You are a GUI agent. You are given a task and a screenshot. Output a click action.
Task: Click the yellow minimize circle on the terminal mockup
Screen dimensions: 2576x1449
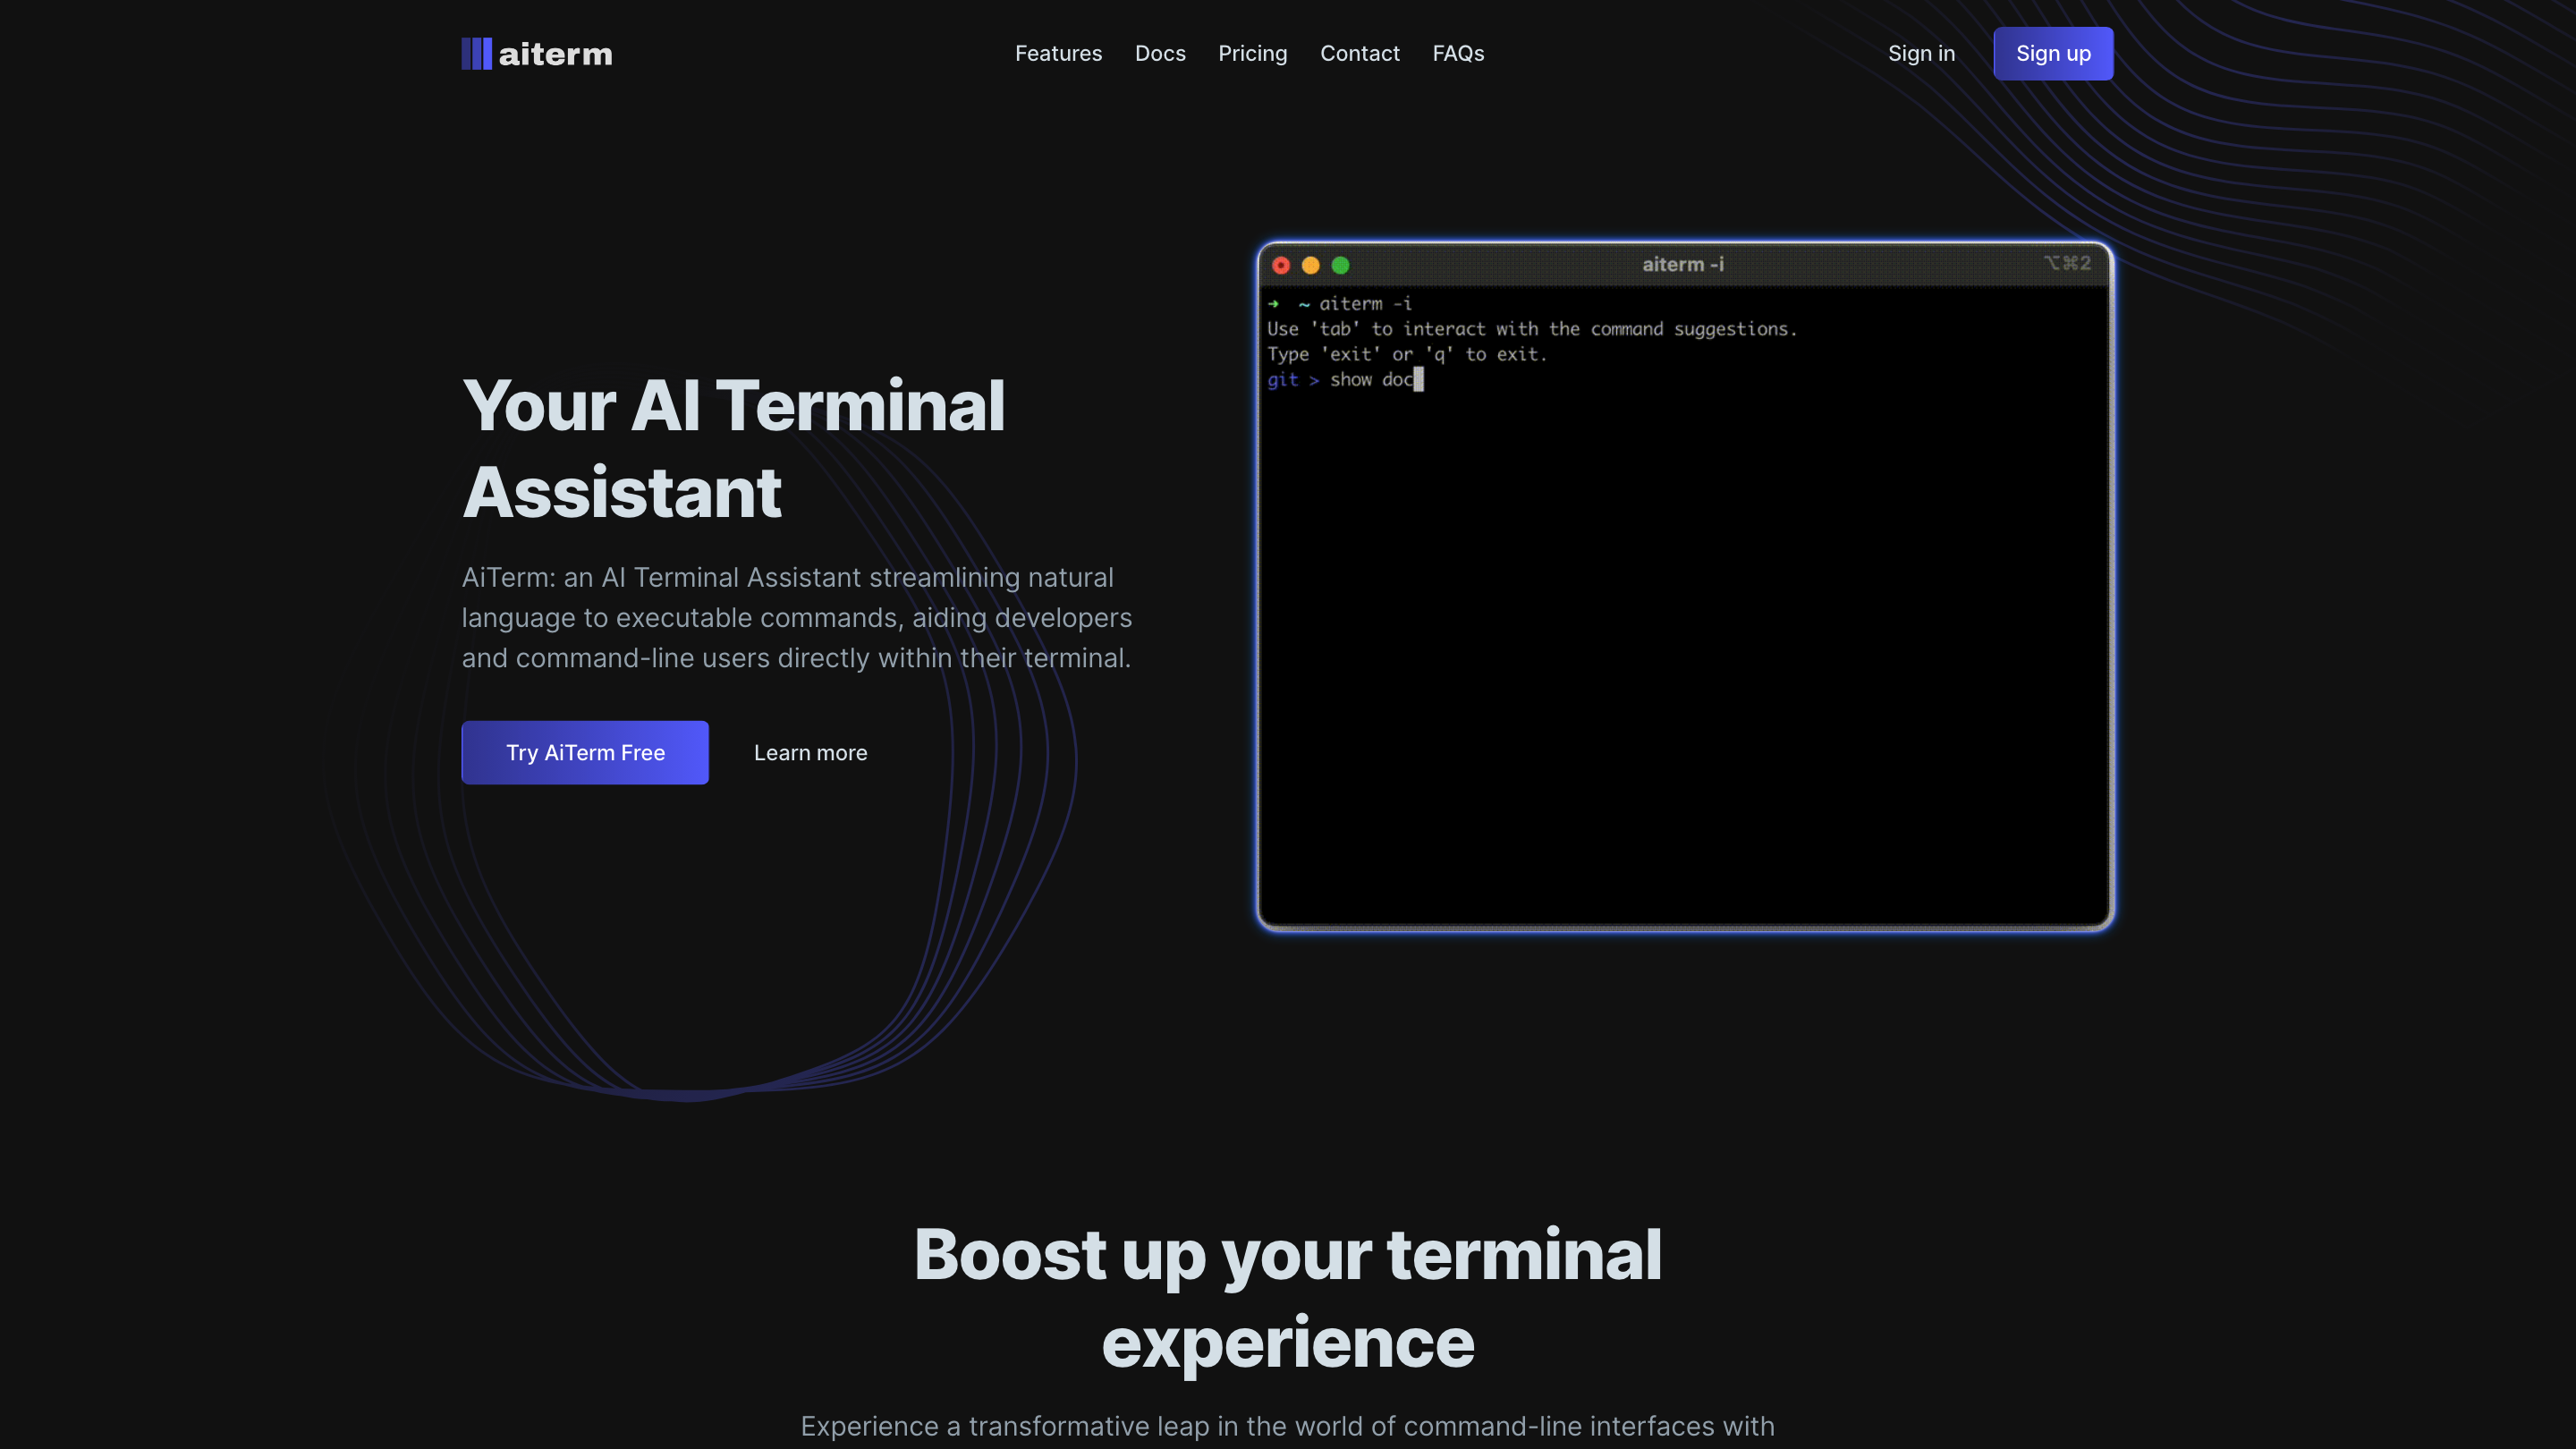(1311, 265)
